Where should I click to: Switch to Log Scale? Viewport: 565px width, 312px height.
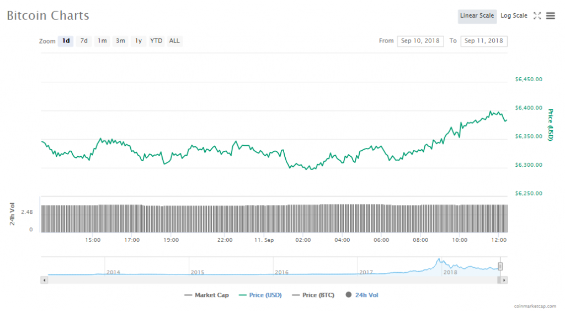click(514, 16)
